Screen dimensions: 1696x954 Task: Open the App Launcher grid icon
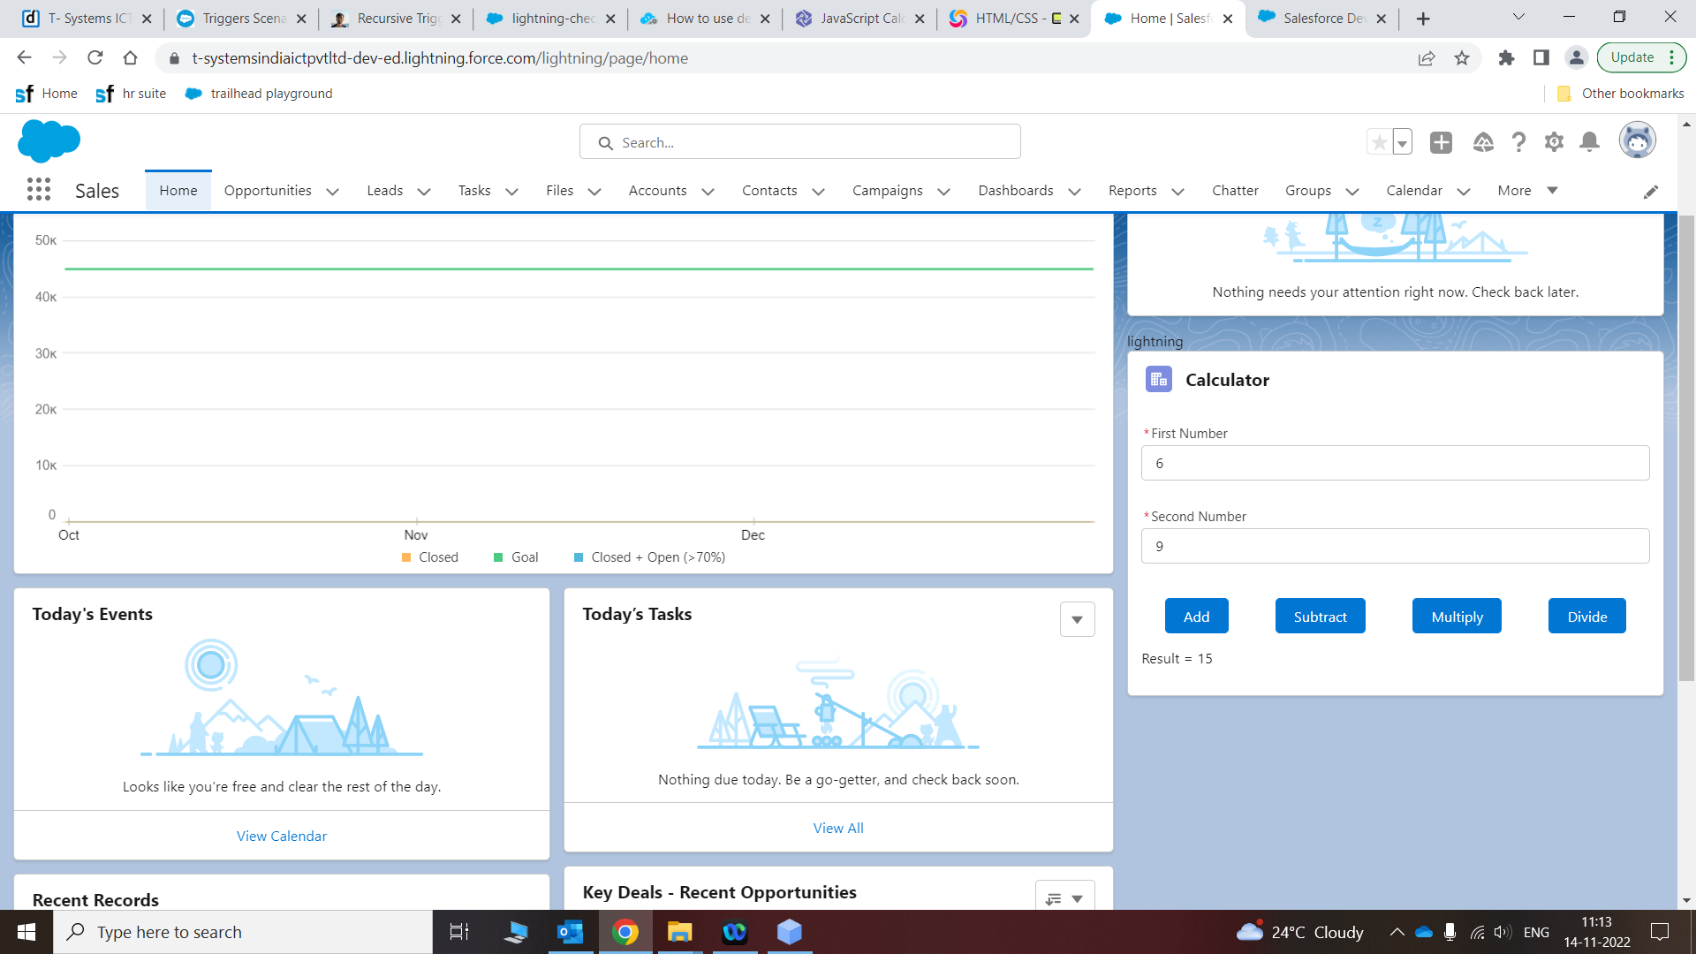38,190
